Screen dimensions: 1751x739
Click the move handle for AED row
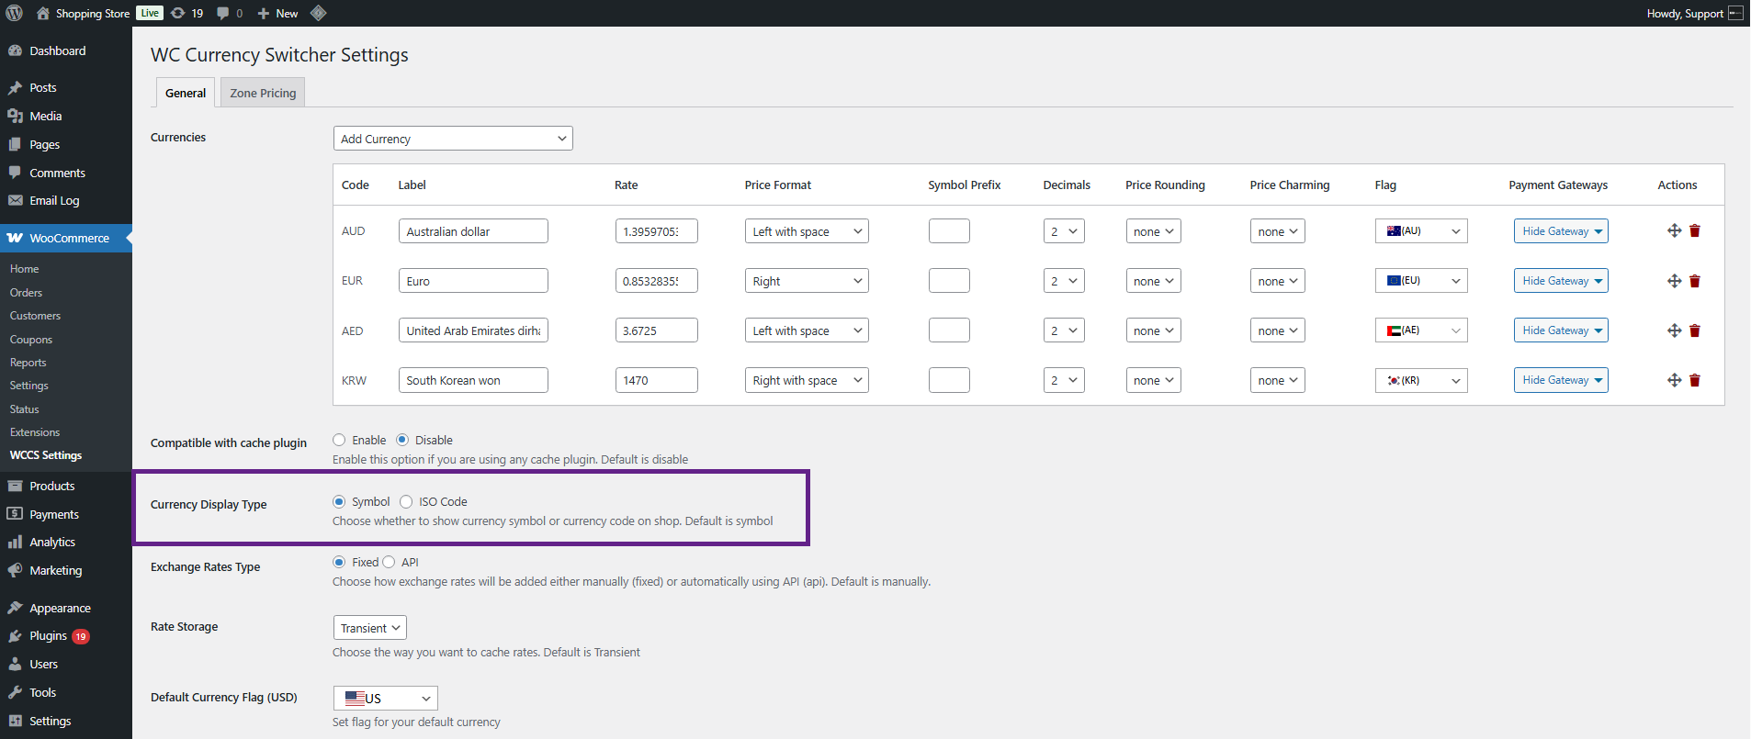pyautogui.click(x=1674, y=330)
